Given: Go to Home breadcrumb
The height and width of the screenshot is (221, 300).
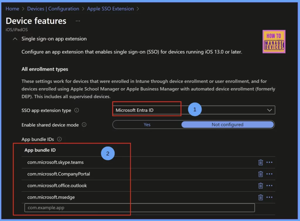Looking at the screenshot, I should coord(12,9).
